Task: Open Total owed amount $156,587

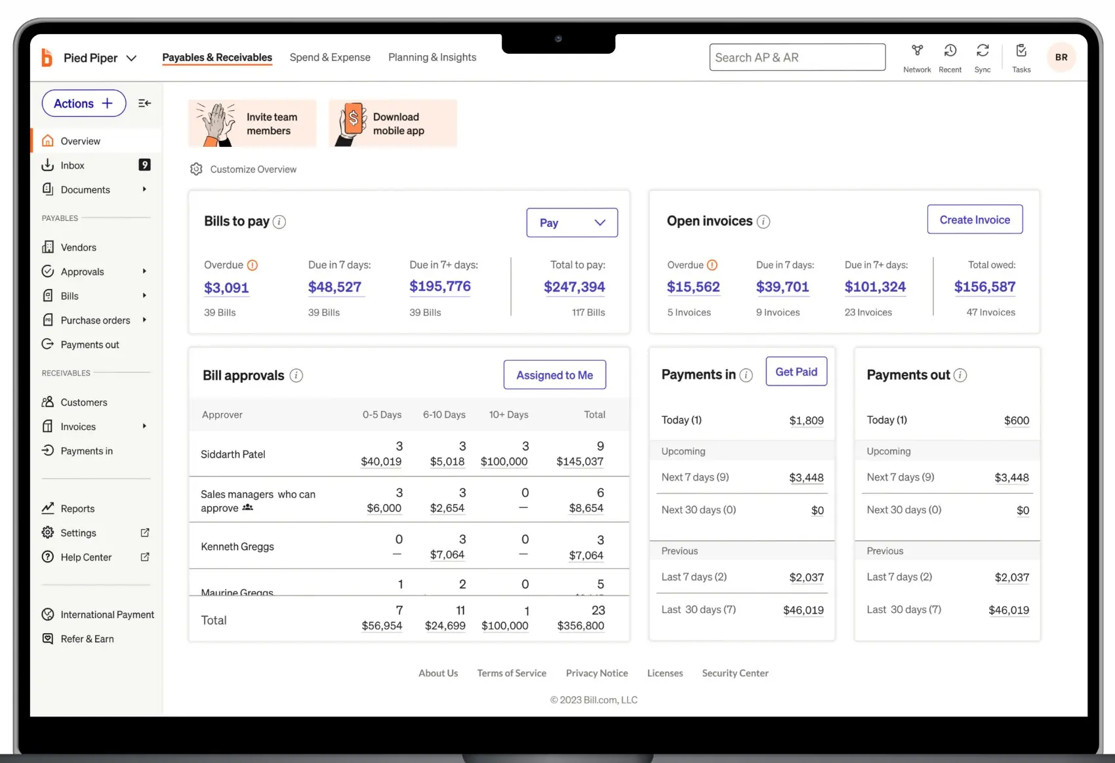Action: 984,287
